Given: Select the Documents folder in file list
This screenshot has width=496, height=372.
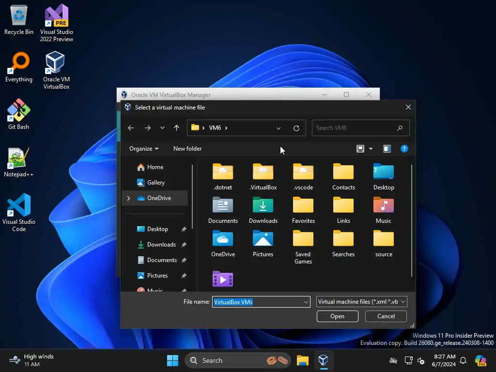Looking at the screenshot, I should pos(223,210).
